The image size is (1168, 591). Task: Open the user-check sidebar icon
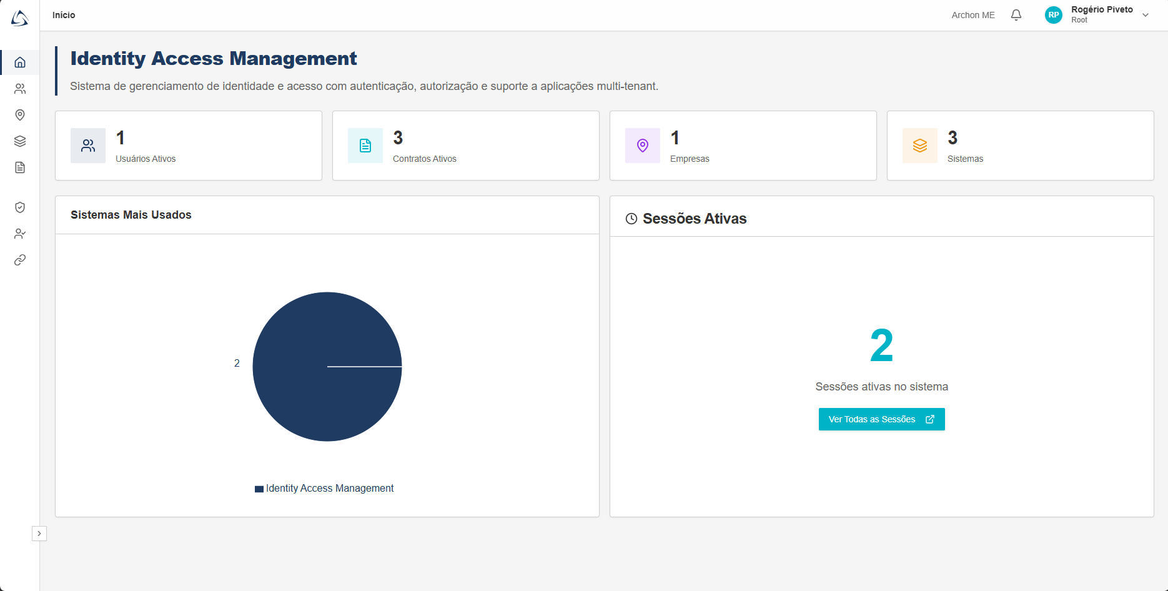click(x=20, y=234)
